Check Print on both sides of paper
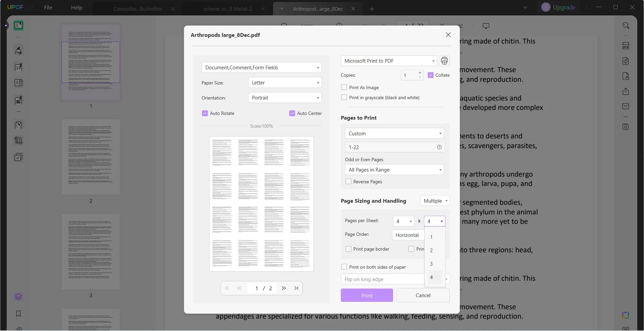 pos(344,267)
